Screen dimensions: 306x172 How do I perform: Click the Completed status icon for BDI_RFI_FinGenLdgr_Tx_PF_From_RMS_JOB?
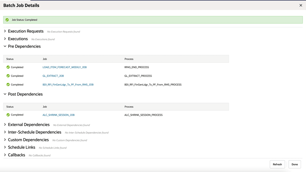(8, 84)
